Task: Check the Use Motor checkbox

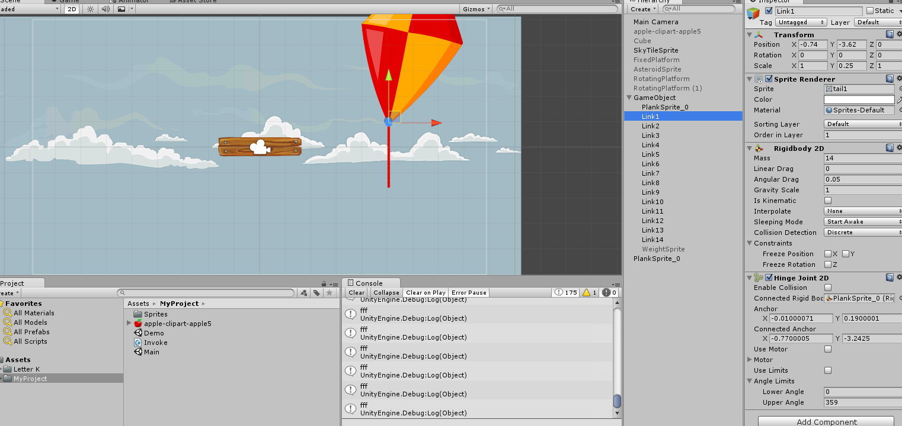Action: pyautogui.click(x=828, y=349)
